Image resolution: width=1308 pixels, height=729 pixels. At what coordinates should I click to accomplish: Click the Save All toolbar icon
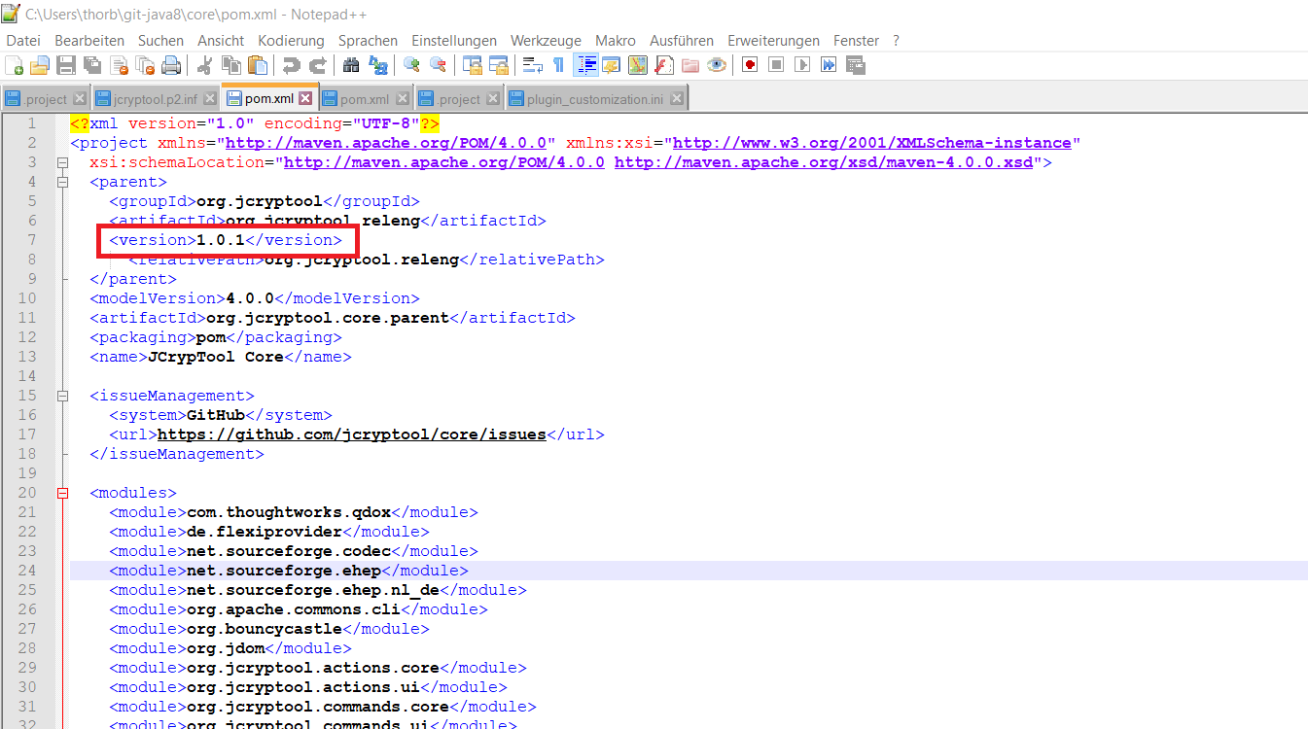92,65
